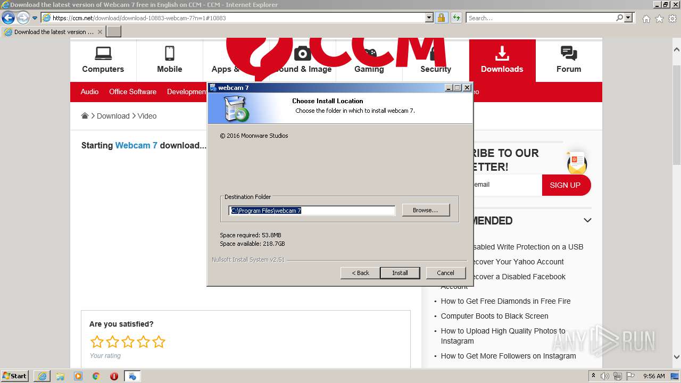The width and height of the screenshot is (681, 383).
Task: Open the Chrome taskbar icon
Action: click(x=96, y=376)
